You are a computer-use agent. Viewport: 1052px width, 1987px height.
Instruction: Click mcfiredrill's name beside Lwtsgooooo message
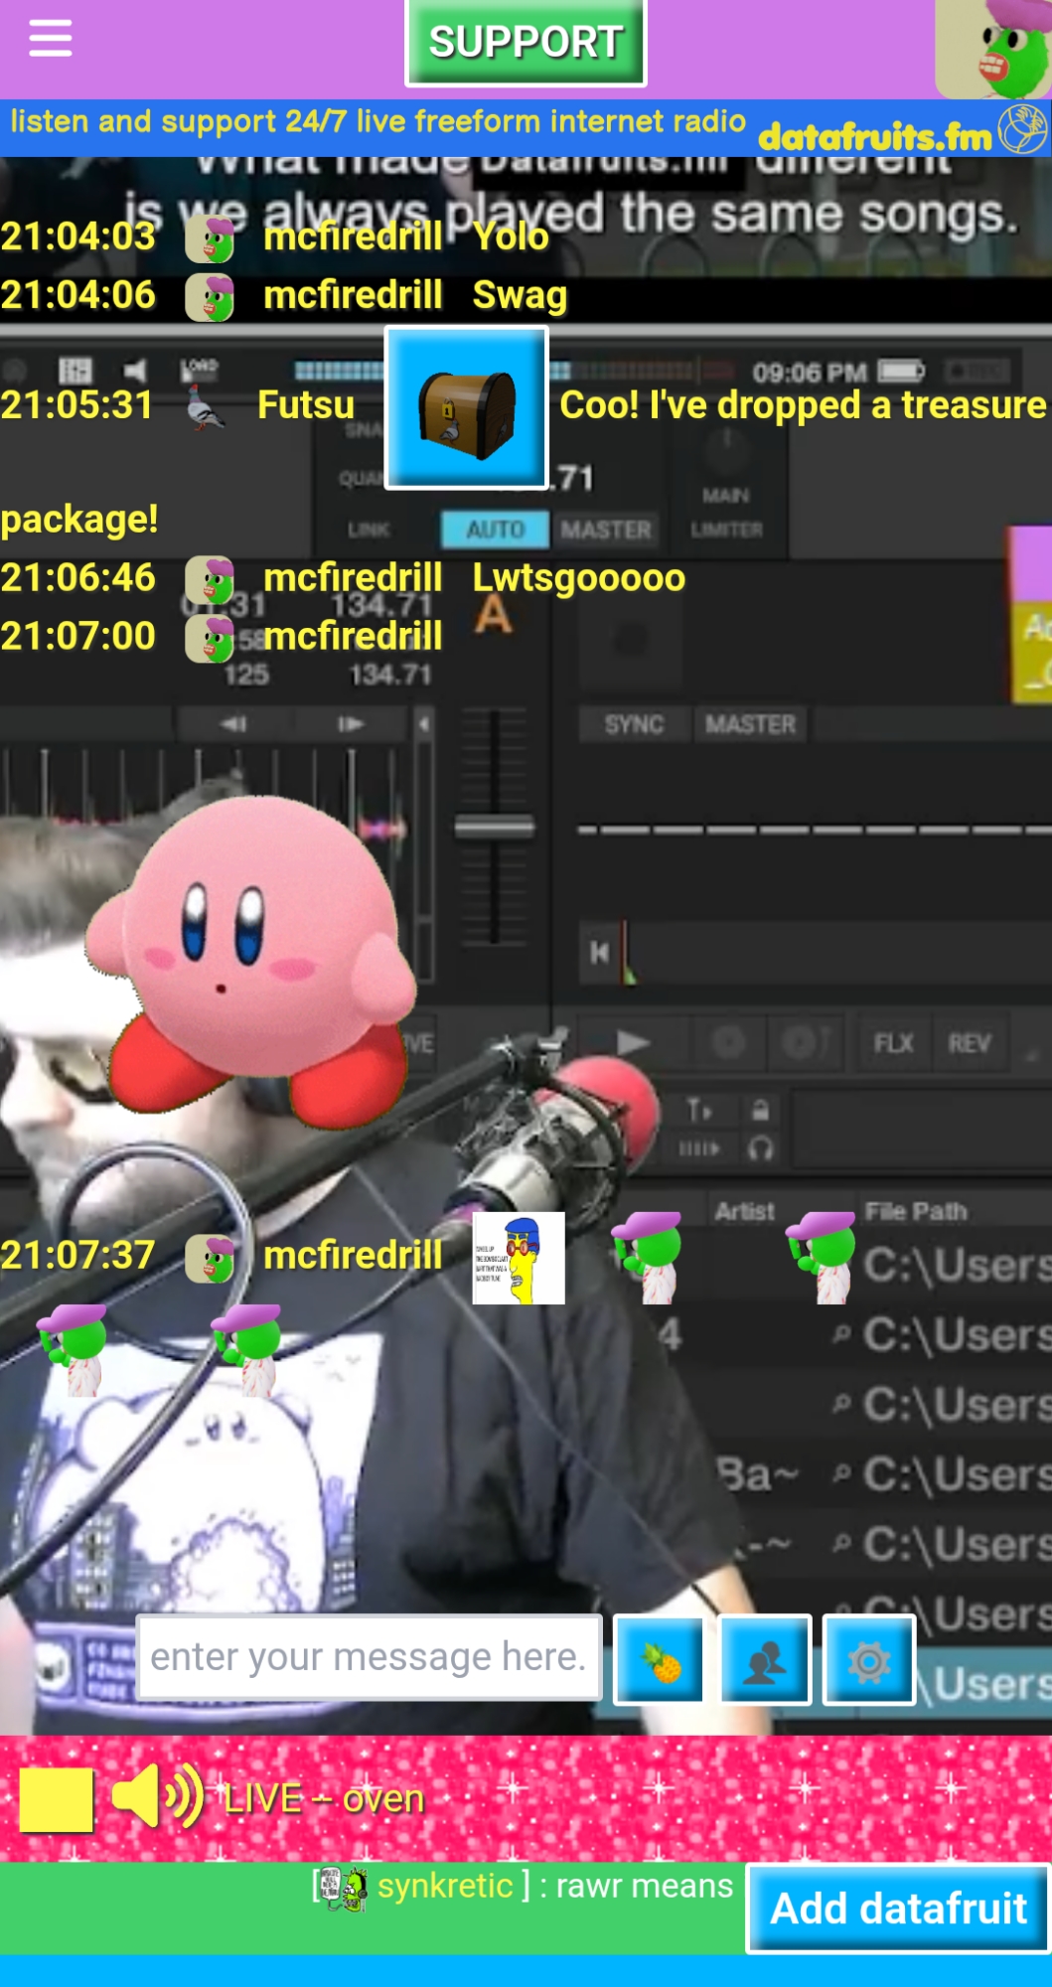(353, 578)
